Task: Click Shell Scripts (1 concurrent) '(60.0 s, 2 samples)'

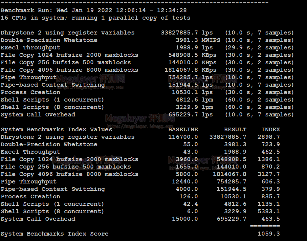Action: click(259, 100)
